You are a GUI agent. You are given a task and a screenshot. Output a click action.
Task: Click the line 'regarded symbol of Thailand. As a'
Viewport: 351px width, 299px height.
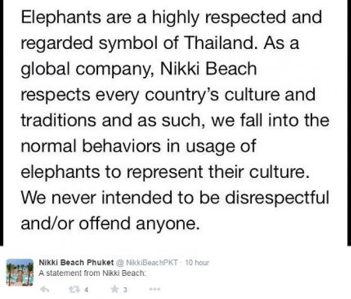tap(160, 44)
